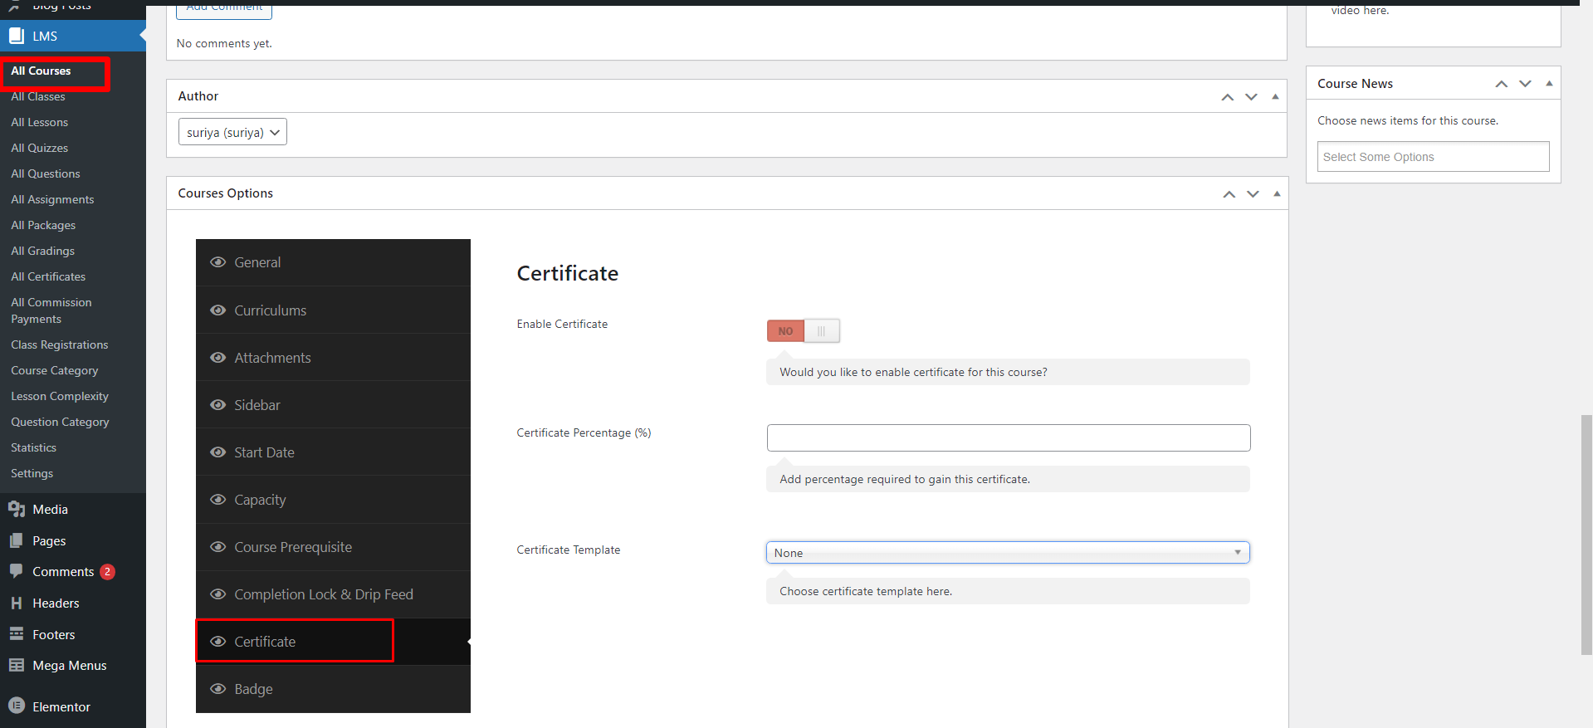
Task: Click the eye icon beside Curriculums
Action: click(218, 310)
